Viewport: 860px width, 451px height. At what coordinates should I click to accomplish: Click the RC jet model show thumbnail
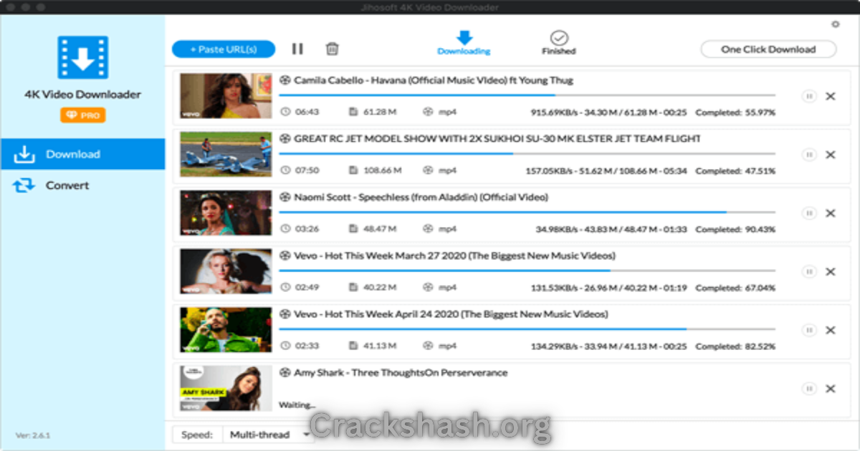[226, 155]
